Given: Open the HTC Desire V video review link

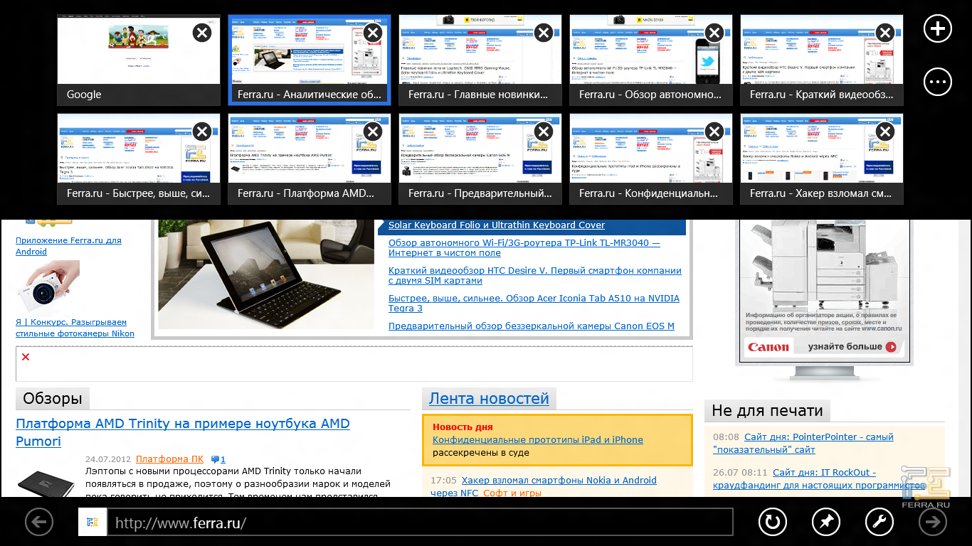Looking at the screenshot, I should click(535, 275).
